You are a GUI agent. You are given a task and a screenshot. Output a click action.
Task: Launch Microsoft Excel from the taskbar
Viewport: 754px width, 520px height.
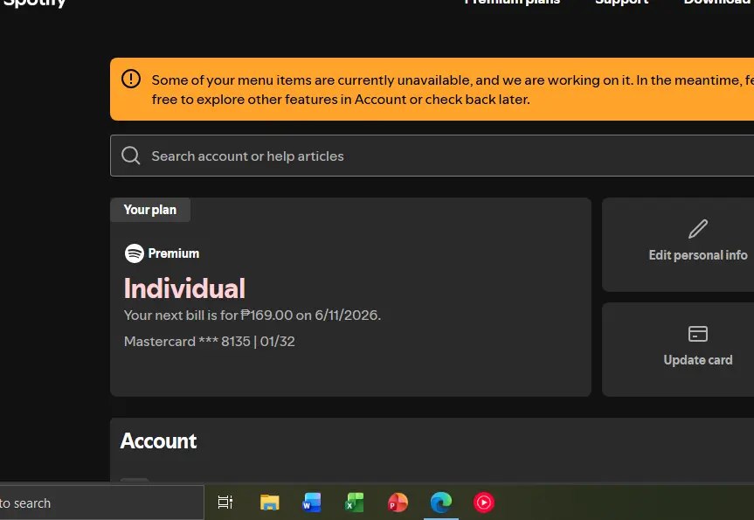(355, 503)
